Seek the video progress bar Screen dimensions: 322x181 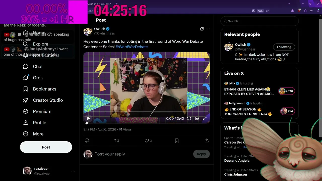[147, 112]
